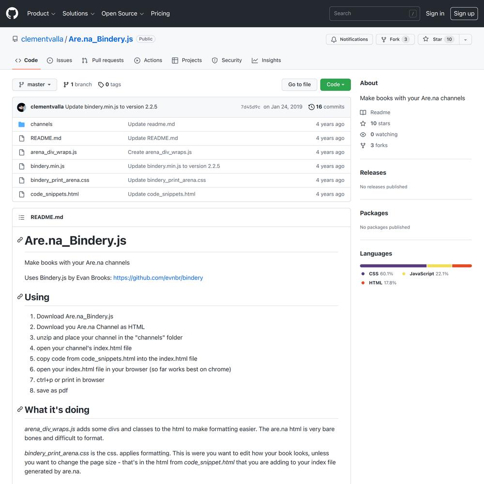Switch to the Issues tab
Viewport: 484px width, 484px height.
coord(60,60)
